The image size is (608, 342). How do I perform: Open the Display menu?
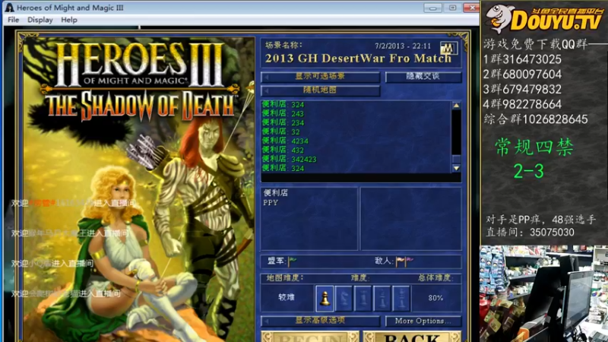point(40,20)
